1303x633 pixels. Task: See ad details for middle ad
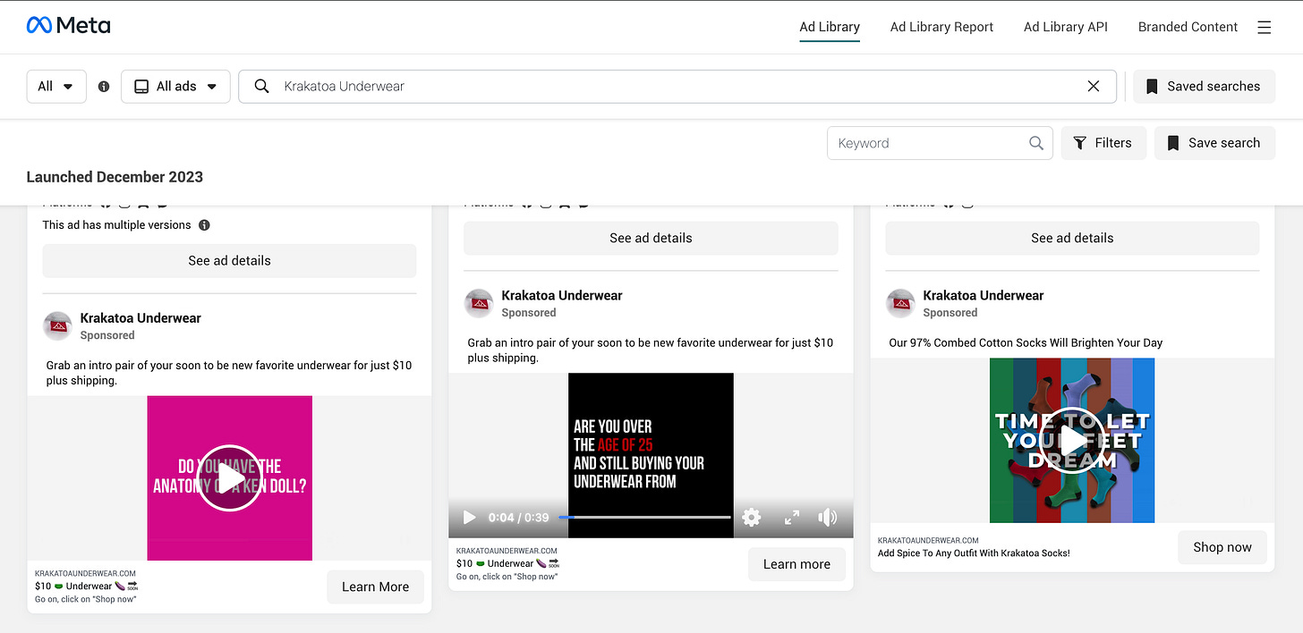coord(651,238)
